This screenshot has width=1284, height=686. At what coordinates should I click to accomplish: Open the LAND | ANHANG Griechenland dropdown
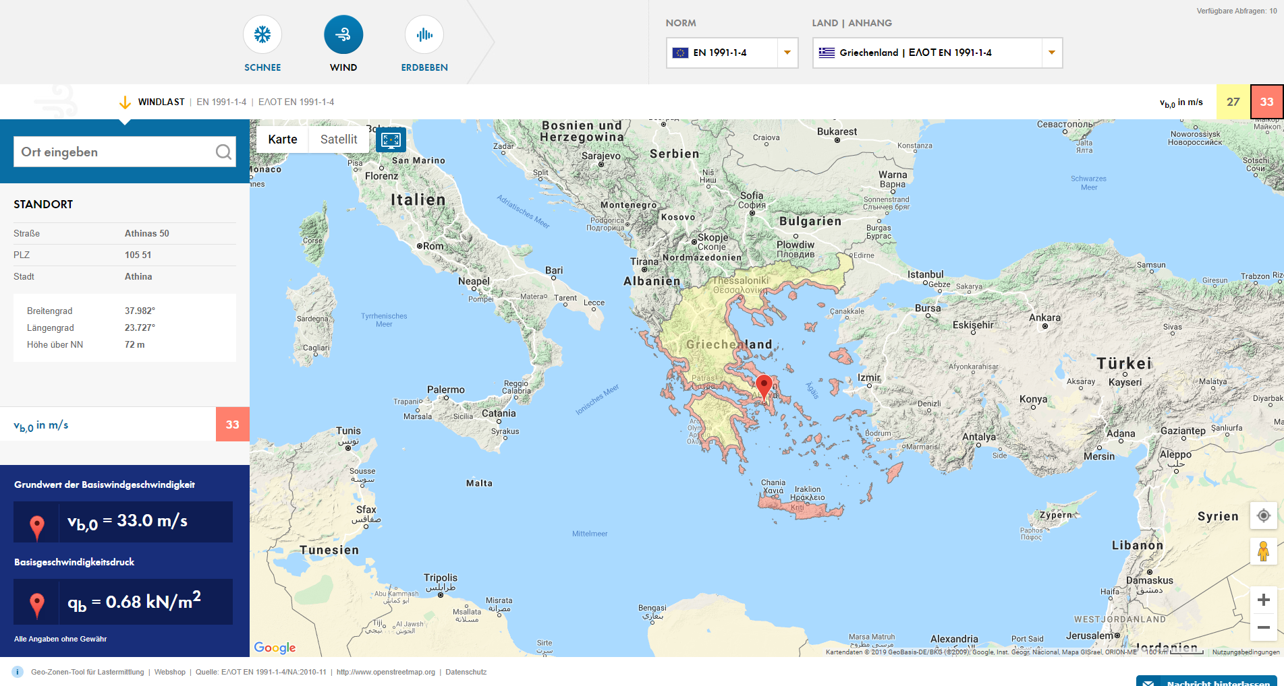point(1051,53)
